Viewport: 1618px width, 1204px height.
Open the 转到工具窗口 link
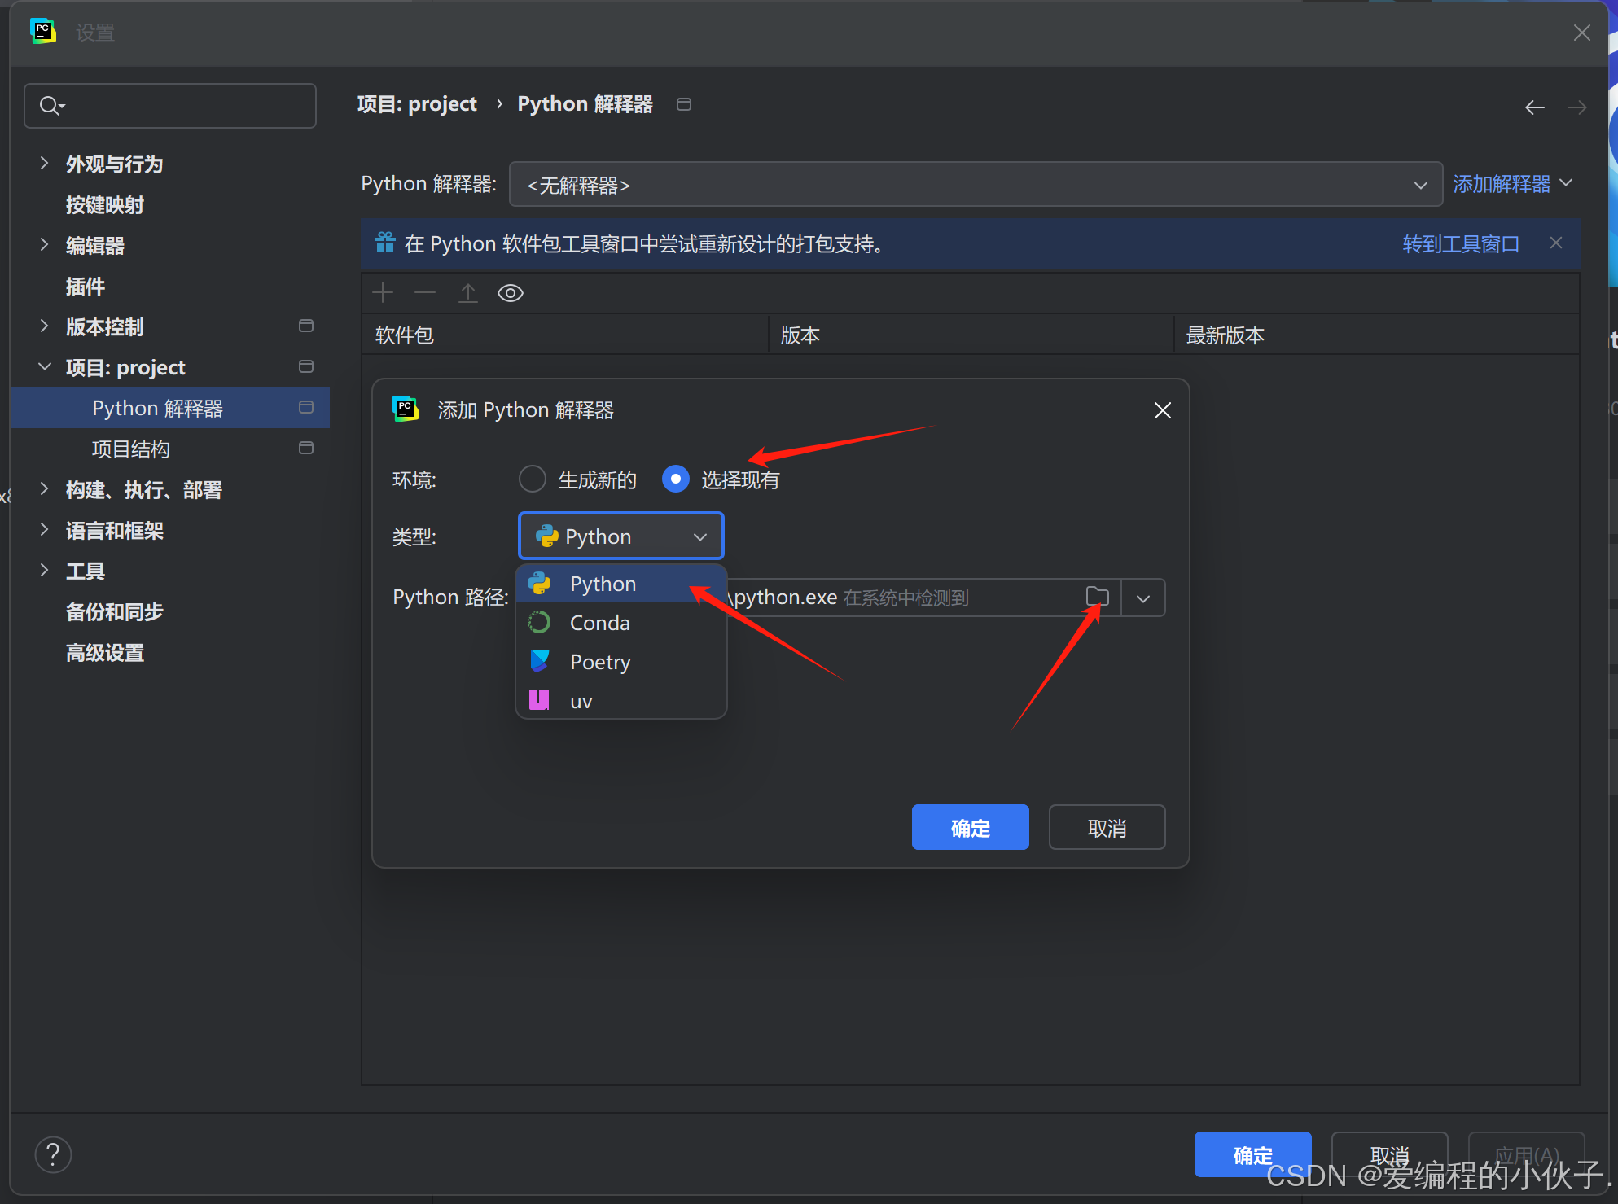pos(1460,244)
